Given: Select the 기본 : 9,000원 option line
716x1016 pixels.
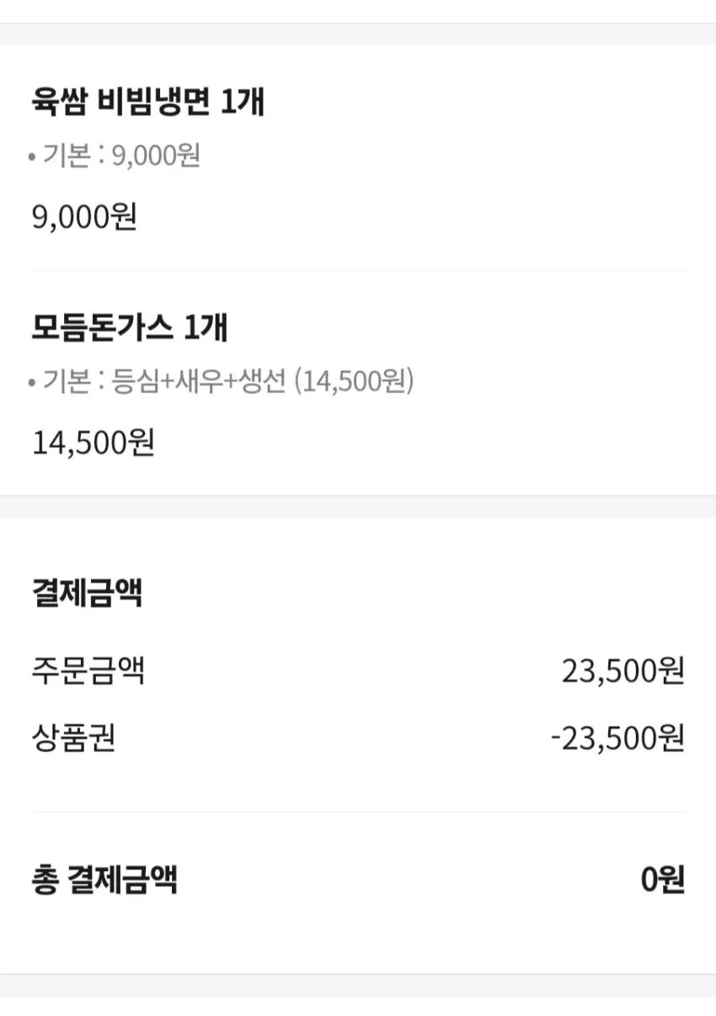Looking at the screenshot, I should (120, 156).
